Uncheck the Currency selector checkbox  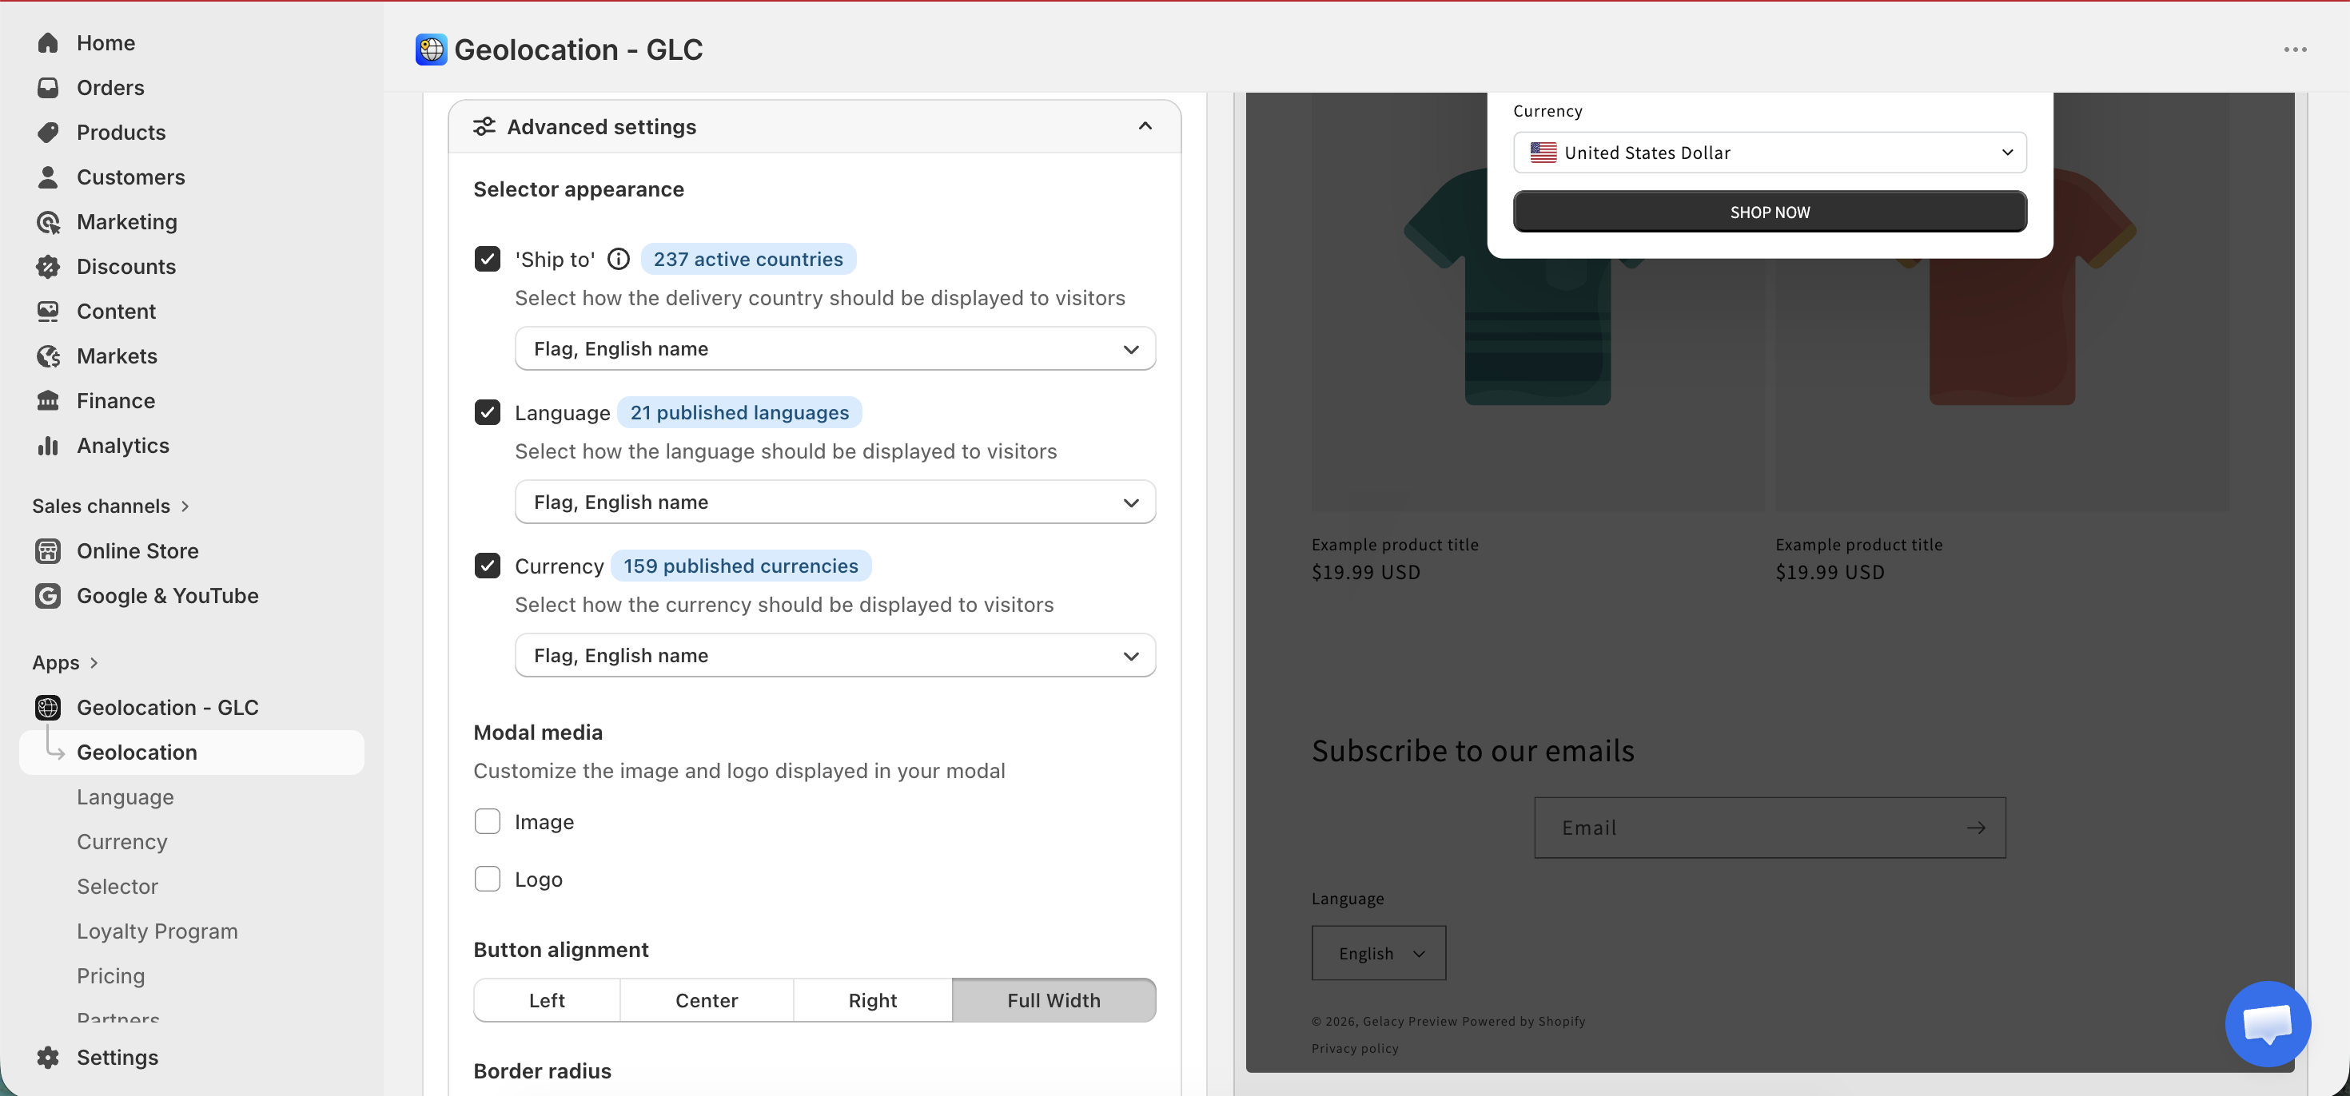point(487,566)
